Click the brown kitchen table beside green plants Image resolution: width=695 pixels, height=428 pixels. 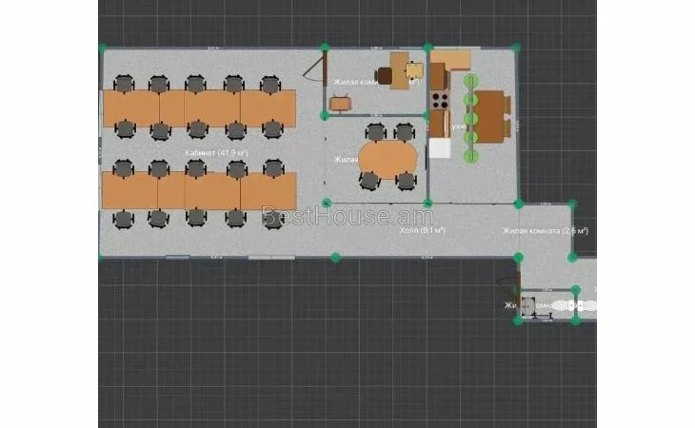point(490,116)
